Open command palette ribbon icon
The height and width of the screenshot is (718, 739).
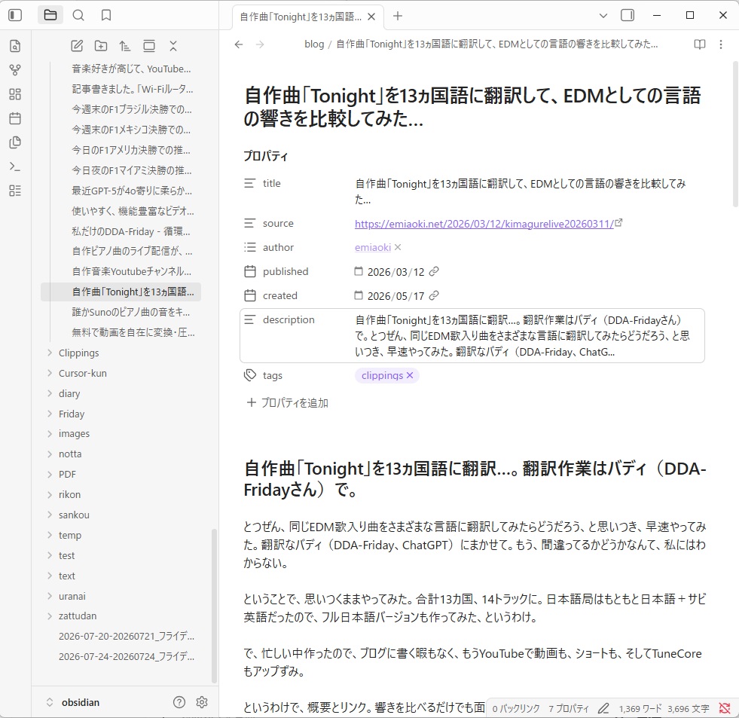15,167
